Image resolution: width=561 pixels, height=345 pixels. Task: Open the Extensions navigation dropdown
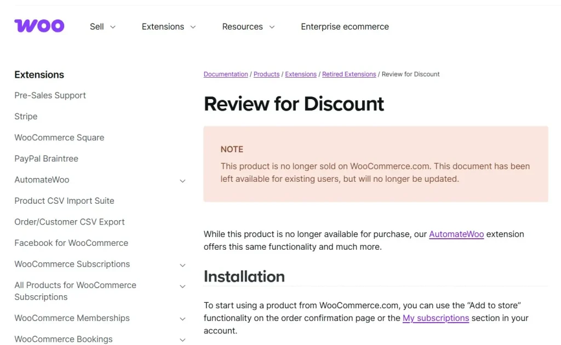pyautogui.click(x=168, y=26)
